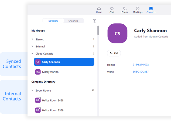Select the Contacts icon in navigation

(151, 9)
